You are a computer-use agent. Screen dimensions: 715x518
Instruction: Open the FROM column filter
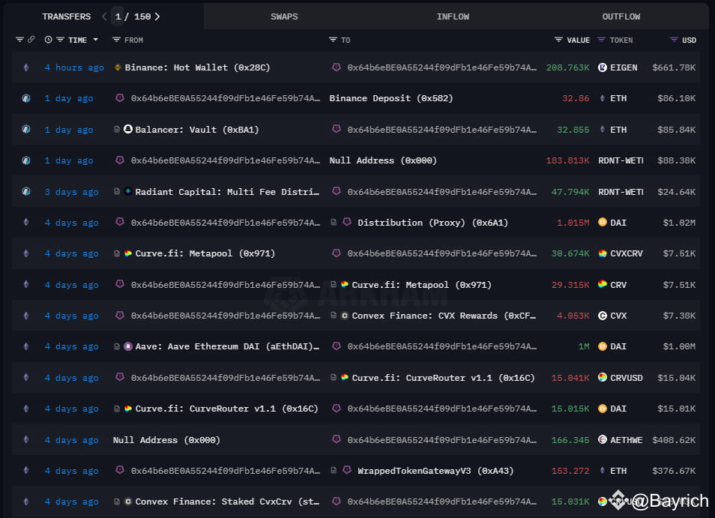pyautogui.click(x=116, y=40)
